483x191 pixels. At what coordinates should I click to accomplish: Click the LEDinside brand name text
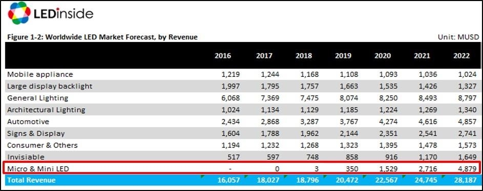[x=63, y=13]
